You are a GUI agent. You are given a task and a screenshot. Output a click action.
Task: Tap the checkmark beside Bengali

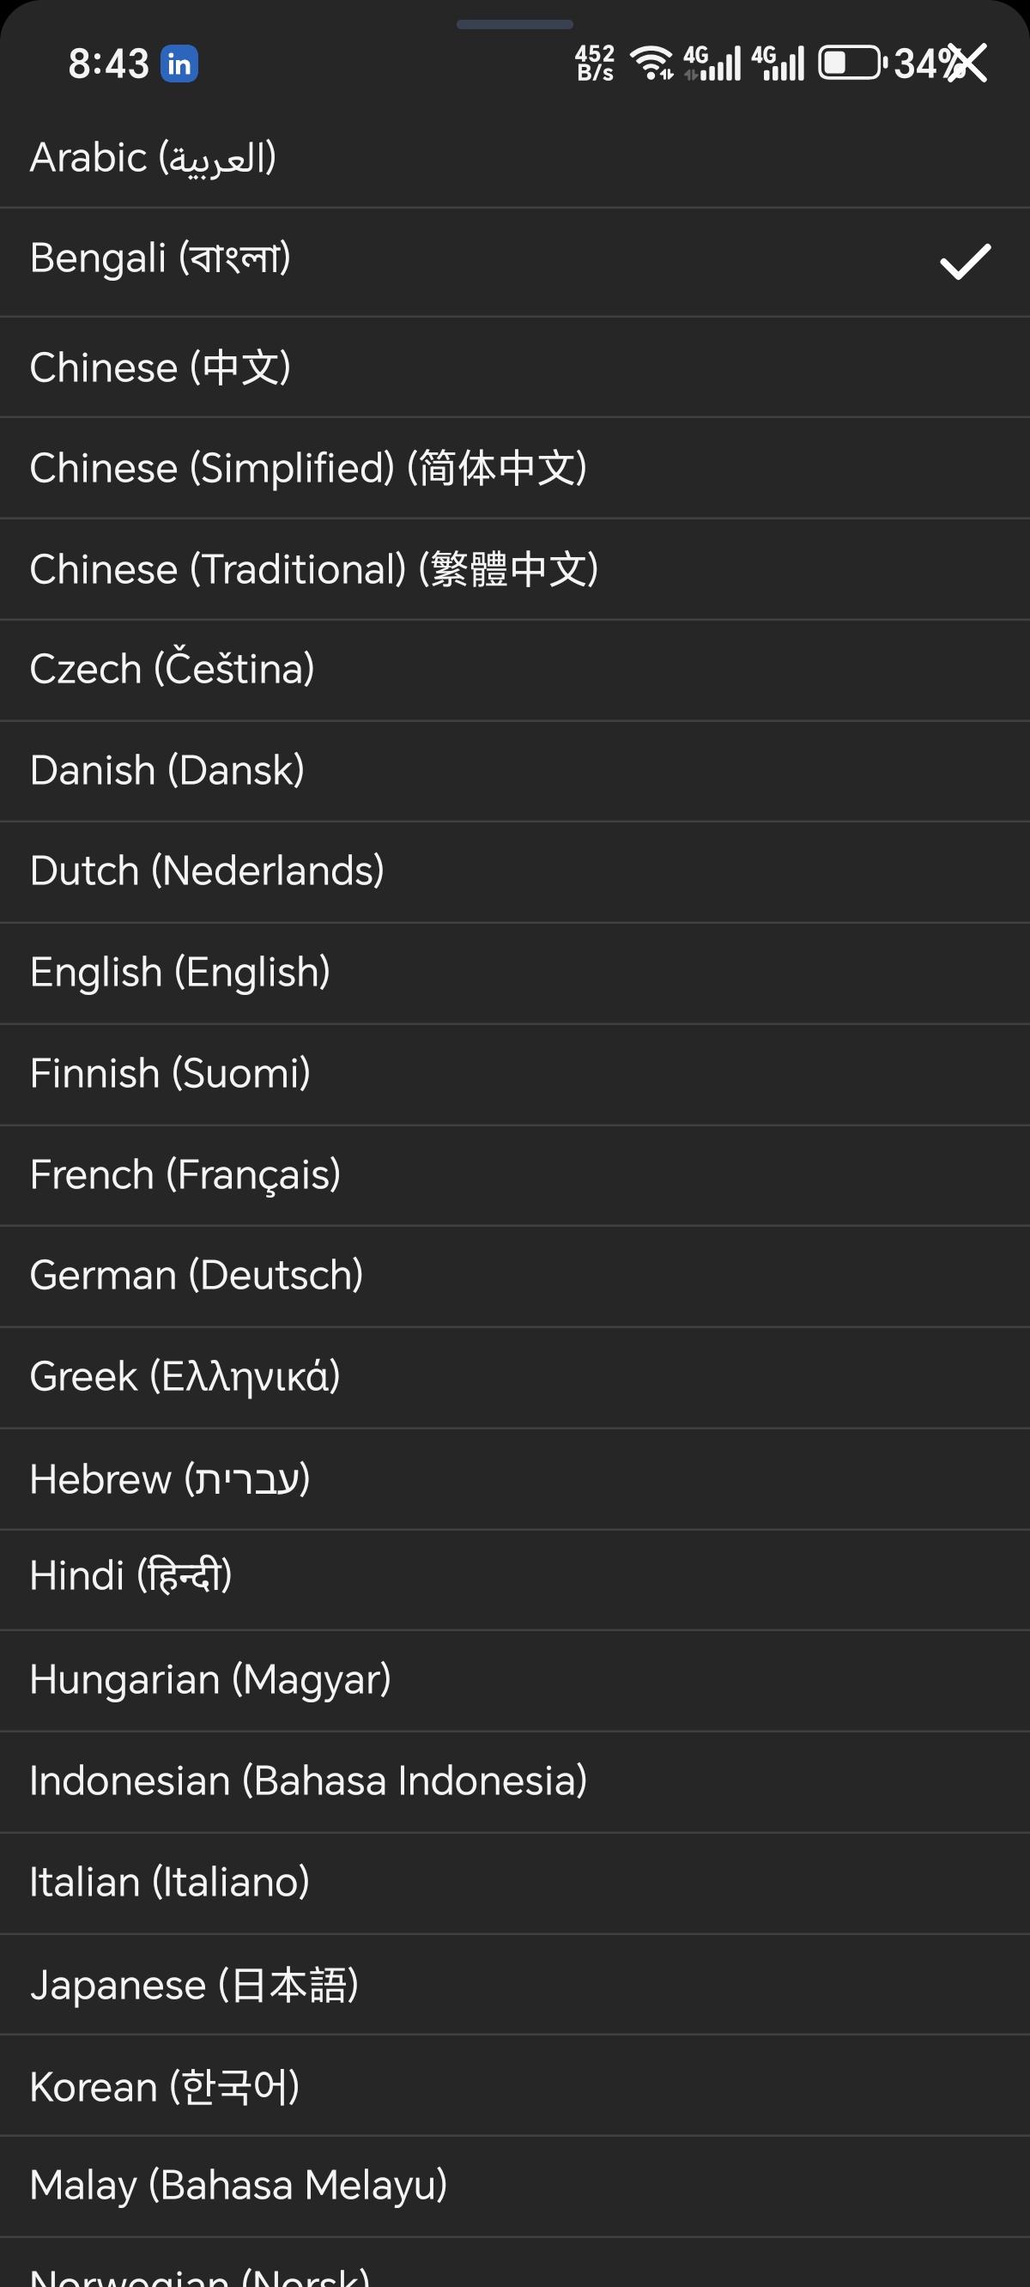[x=965, y=261]
